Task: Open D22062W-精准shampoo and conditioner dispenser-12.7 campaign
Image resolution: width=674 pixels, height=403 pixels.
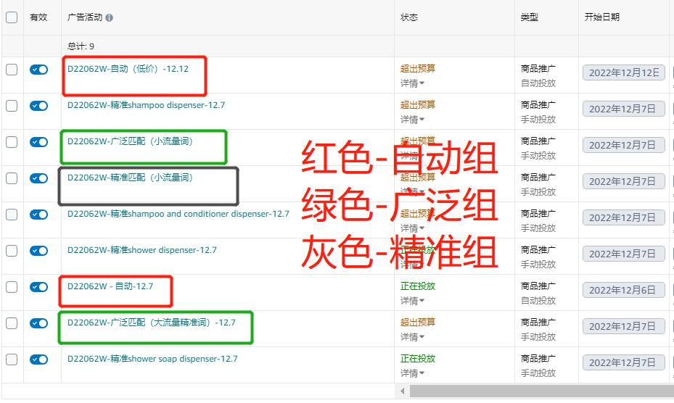Action: click(x=178, y=214)
